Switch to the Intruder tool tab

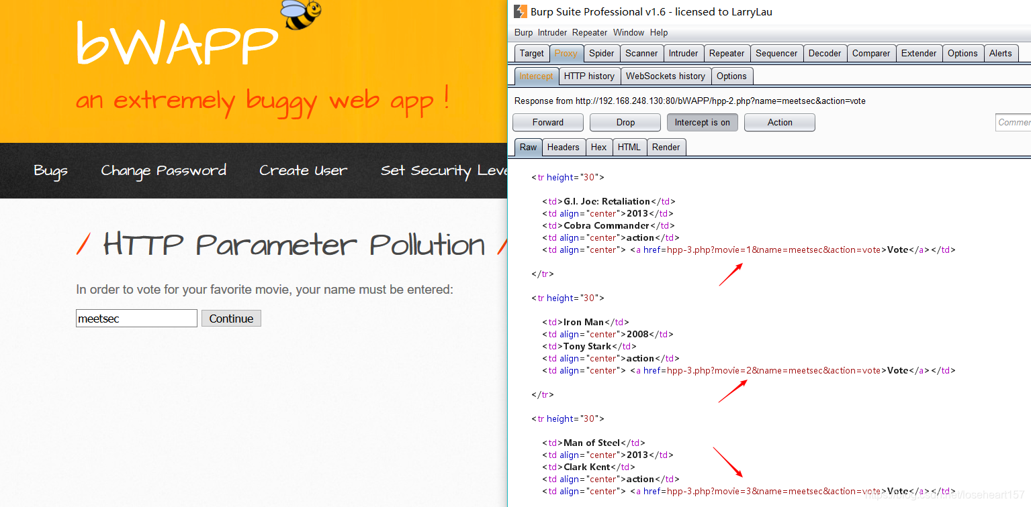pyautogui.click(x=684, y=53)
